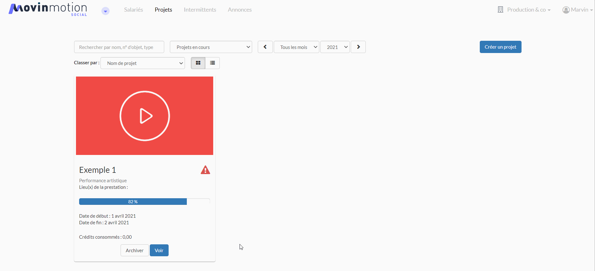Click Voir to view Exemple 1
Image resolution: width=595 pixels, height=271 pixels.
pos(159,250)
